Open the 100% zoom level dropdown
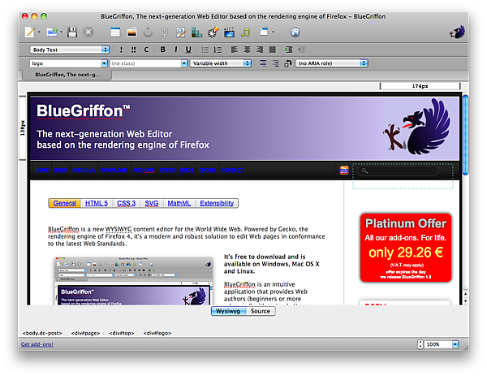This screenshot has height=376, width=487. click(x=444, y=344)
